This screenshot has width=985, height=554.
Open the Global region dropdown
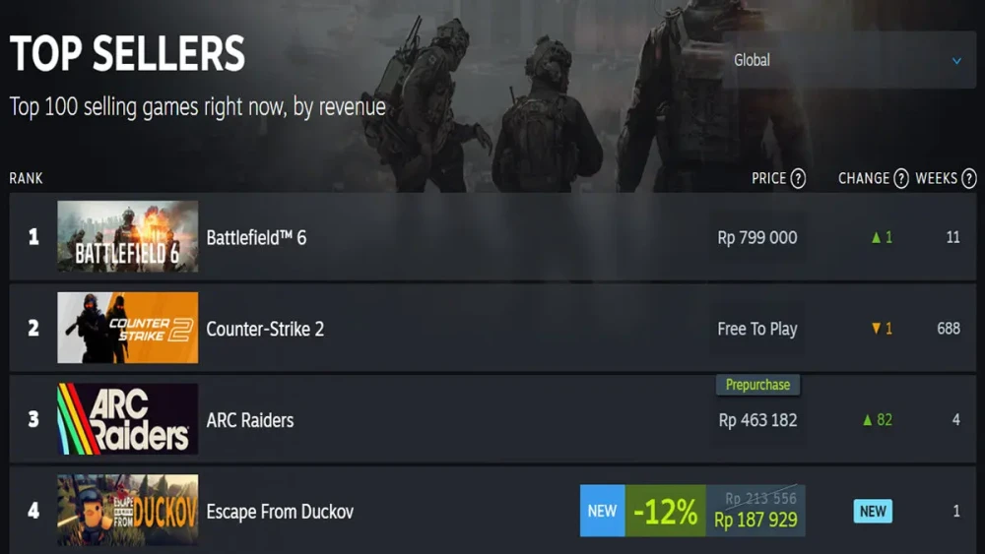point(849,60)
